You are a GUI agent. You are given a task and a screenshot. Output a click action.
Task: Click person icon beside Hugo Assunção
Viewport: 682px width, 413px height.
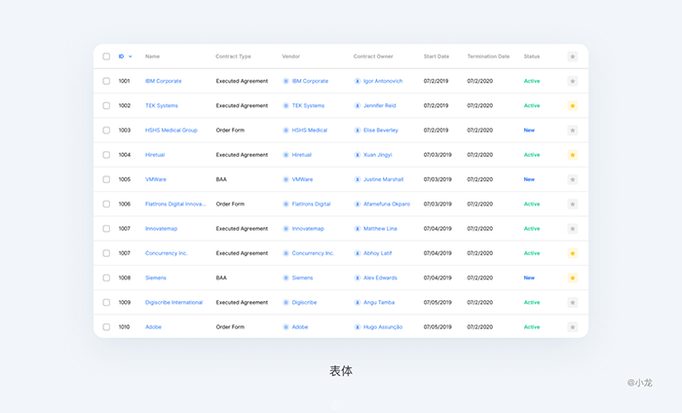(358, 327)
